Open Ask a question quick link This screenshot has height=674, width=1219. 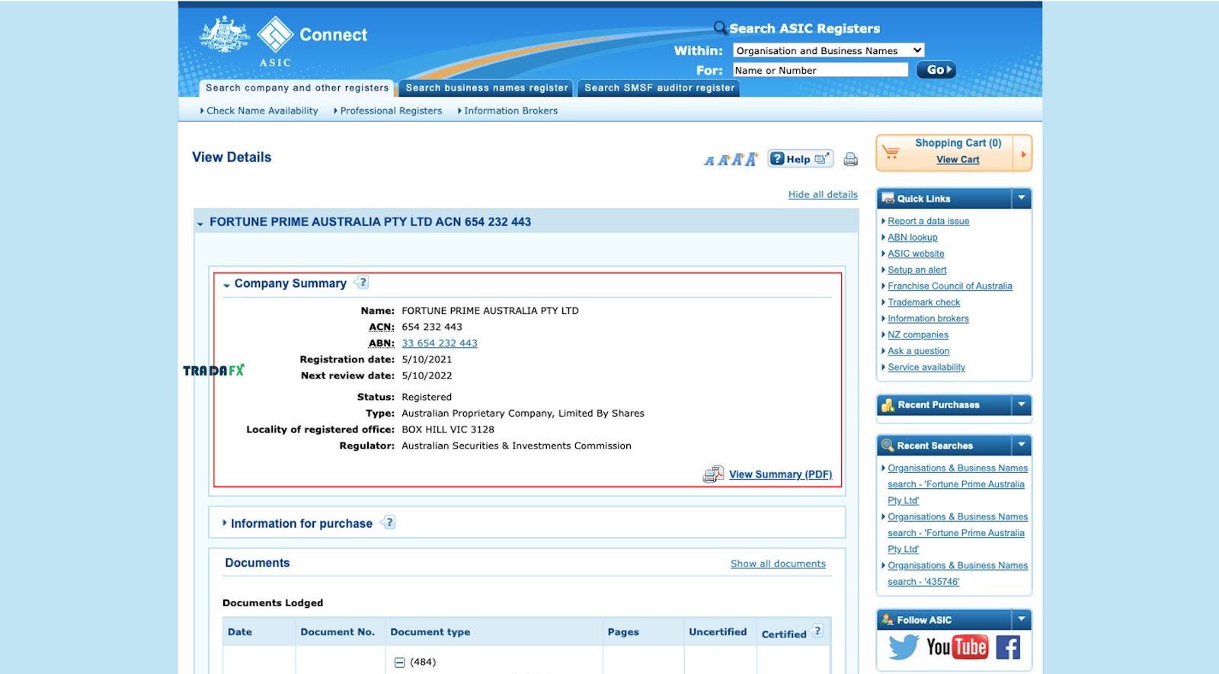point(918,351)
